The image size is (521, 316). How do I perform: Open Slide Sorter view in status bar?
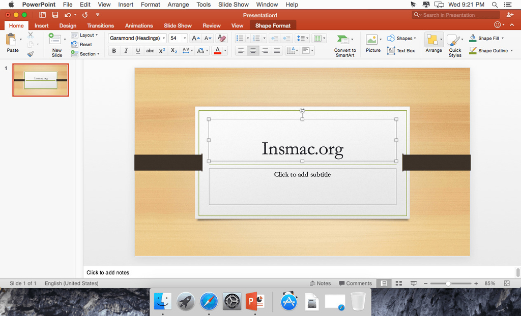399,283
